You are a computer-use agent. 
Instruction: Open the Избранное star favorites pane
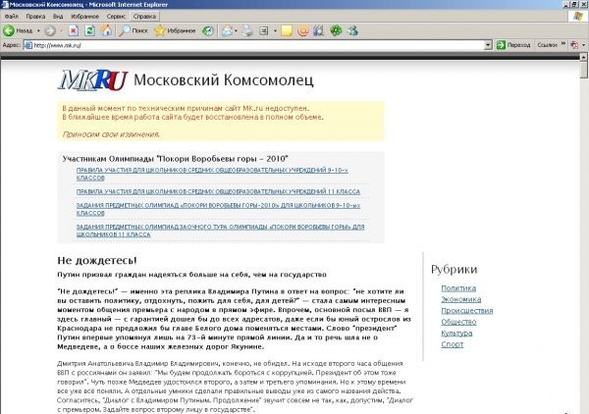[175, 30]
